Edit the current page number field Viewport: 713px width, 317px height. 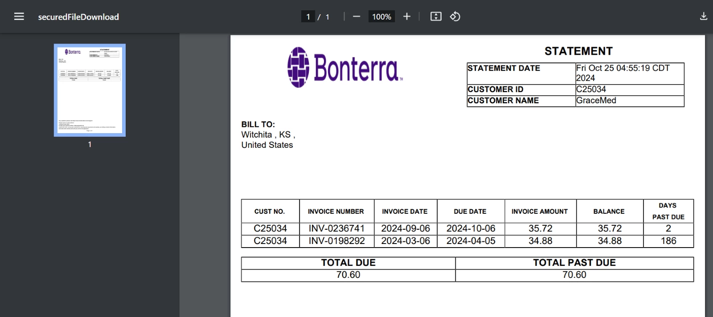308,17
